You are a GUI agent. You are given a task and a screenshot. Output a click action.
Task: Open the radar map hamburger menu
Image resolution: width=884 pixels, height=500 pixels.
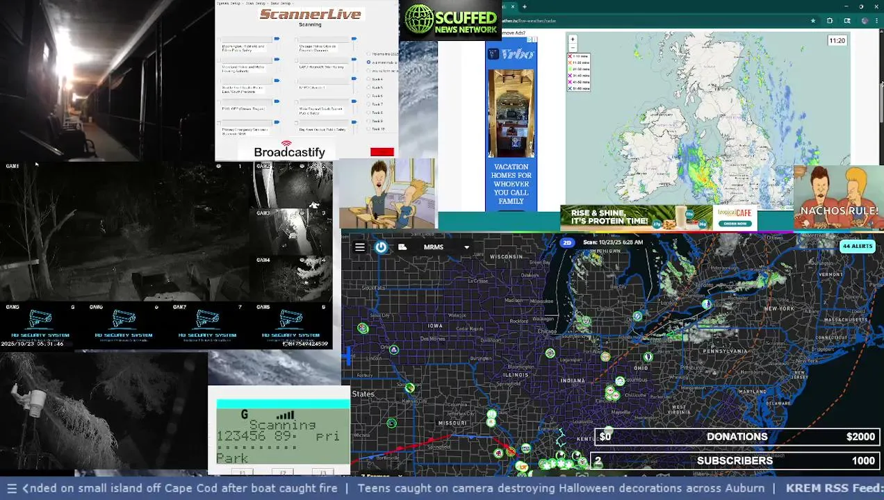coord(359,247)
